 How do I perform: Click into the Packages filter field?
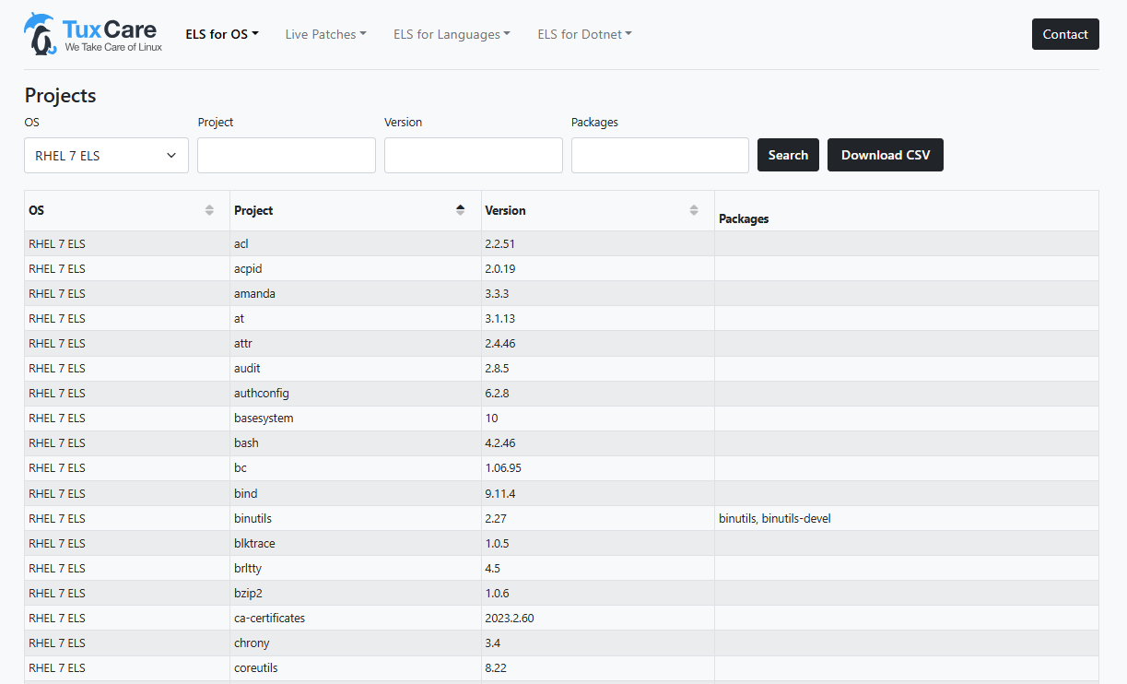[660, 156]
